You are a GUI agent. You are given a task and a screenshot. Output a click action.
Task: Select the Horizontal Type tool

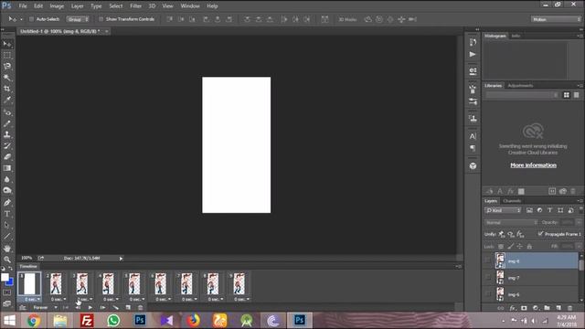[7, 214]
